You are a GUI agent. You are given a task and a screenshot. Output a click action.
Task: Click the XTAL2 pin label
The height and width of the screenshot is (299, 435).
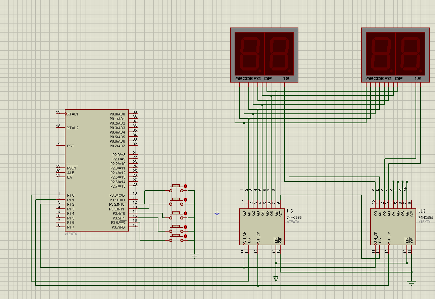[x=72, y=128]
